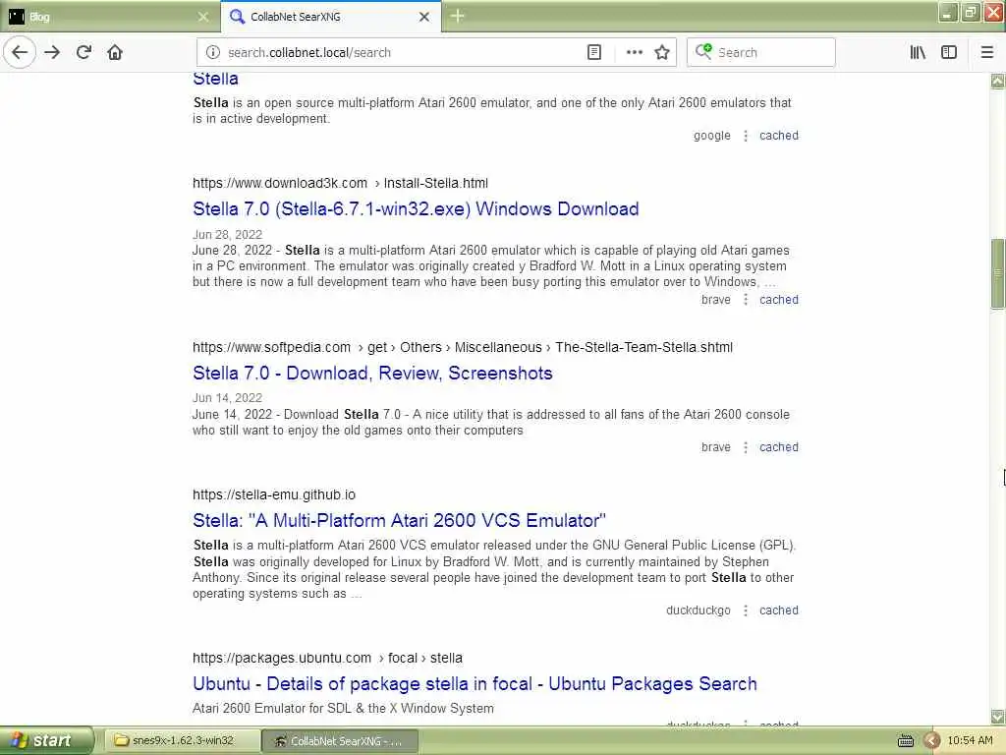This screenshot has height=755, width=1006.
Task: Expand hidden tray icons arrow
Action: point(931,741)
